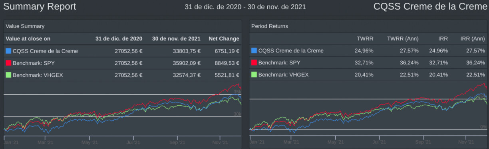
Task: Click the Net Change column header
Action: pyautogui.click(x=224, y=39)
